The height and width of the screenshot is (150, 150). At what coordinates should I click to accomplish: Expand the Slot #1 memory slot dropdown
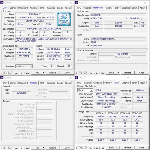tap(91, 90)
